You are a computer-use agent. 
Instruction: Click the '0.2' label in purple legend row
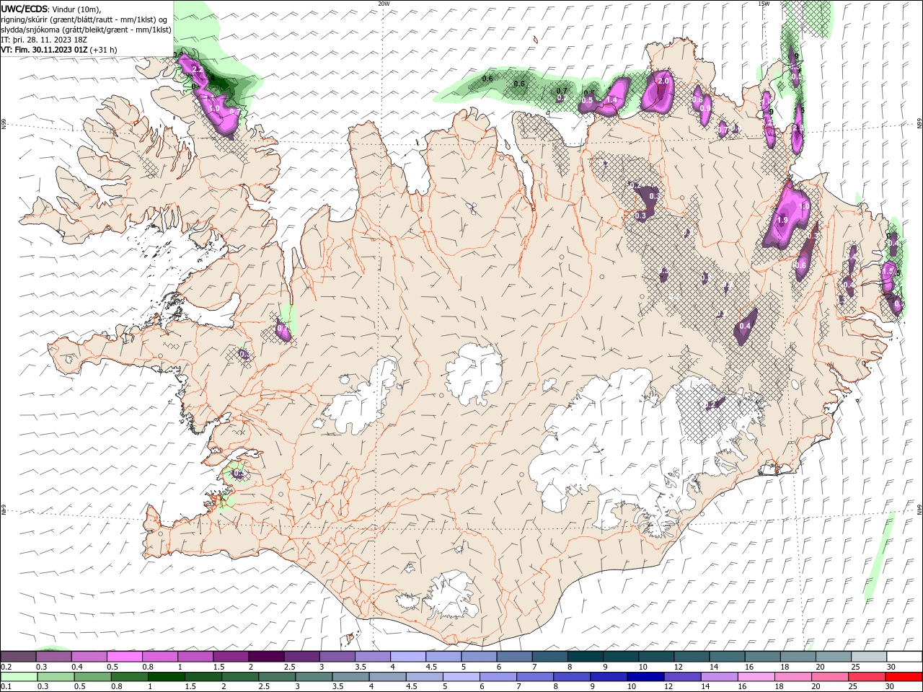pos(6,667)
